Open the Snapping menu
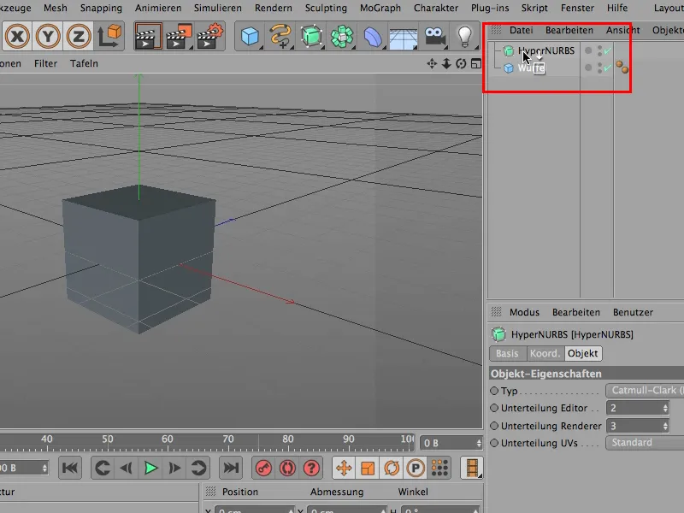This screenshot has height=513, width=684. tap(101, 8)
